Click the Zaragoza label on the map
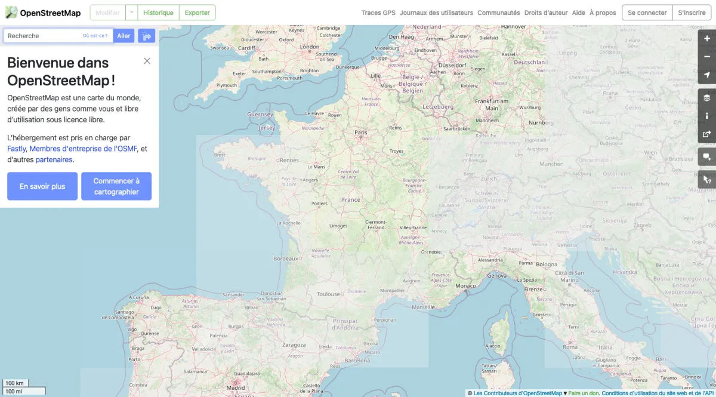 pos(294,345)
